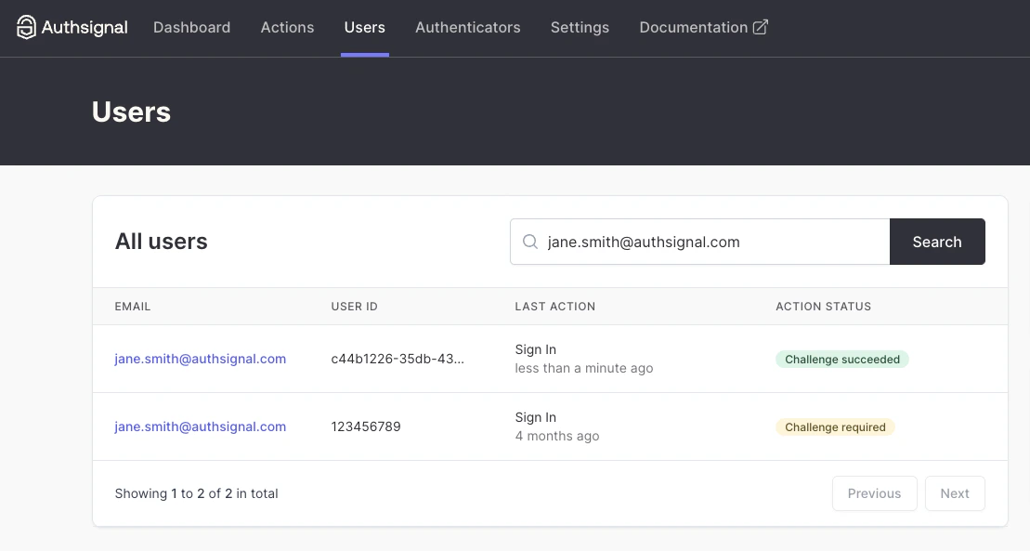
Task: Click the magnifying glass search icon
Action: (529, 242)
